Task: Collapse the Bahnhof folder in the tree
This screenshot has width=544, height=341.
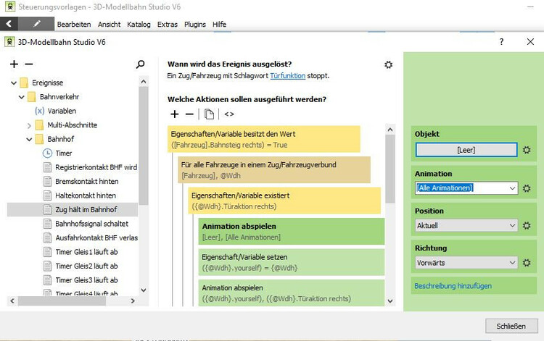Action: pyautogui.click(x=30, y=139)
